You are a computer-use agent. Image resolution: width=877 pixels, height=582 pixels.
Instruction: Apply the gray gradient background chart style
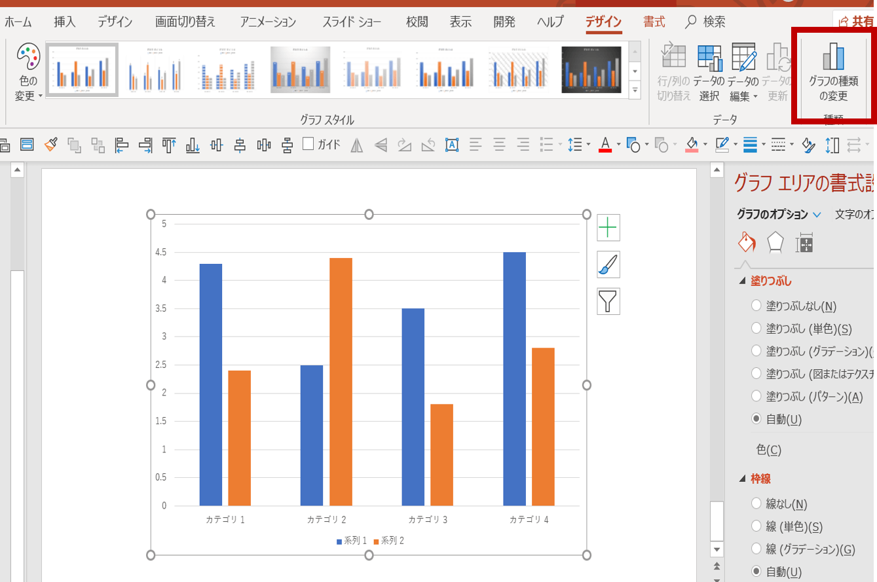coord(300,69)
